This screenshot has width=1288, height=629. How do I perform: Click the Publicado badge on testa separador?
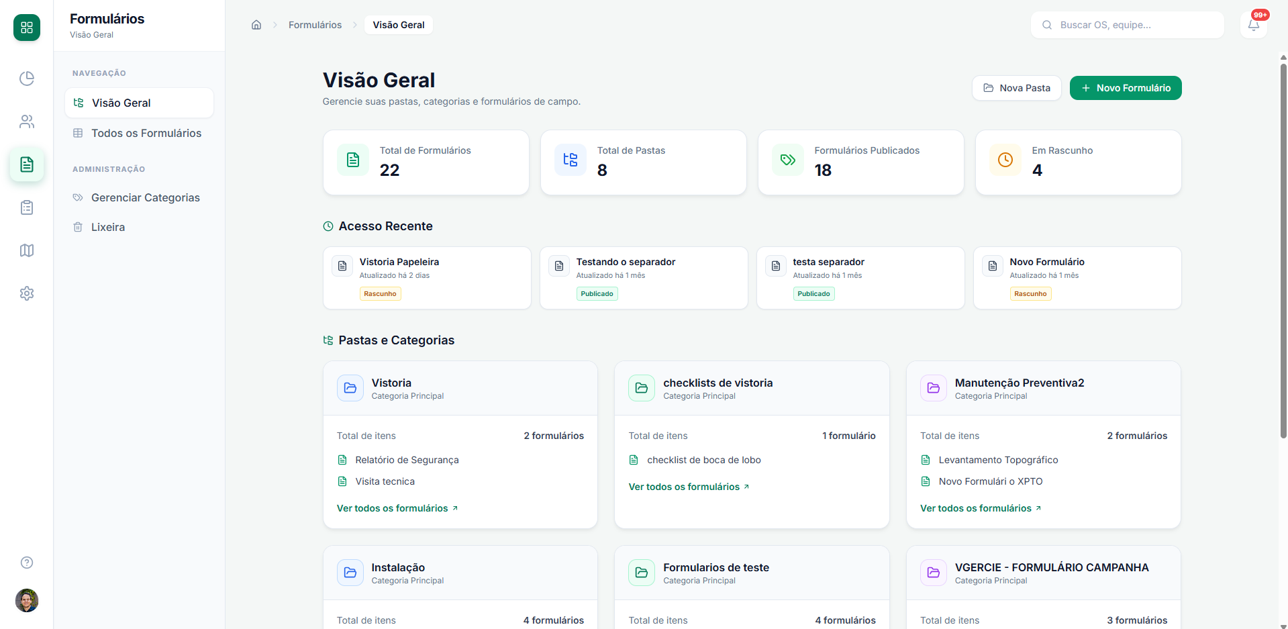(x=814, y=294)
